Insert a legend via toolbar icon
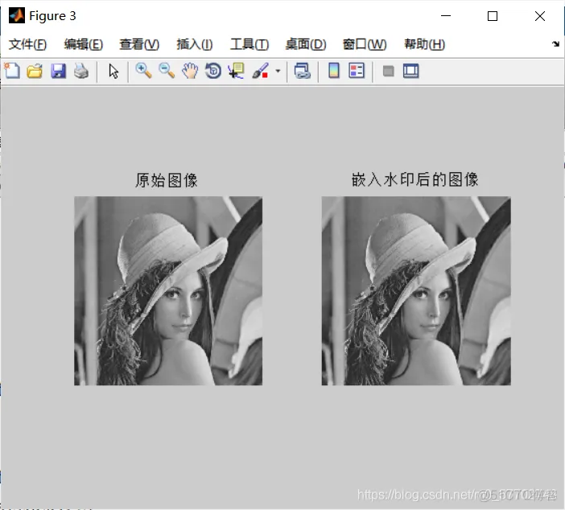 click(357, 71)
